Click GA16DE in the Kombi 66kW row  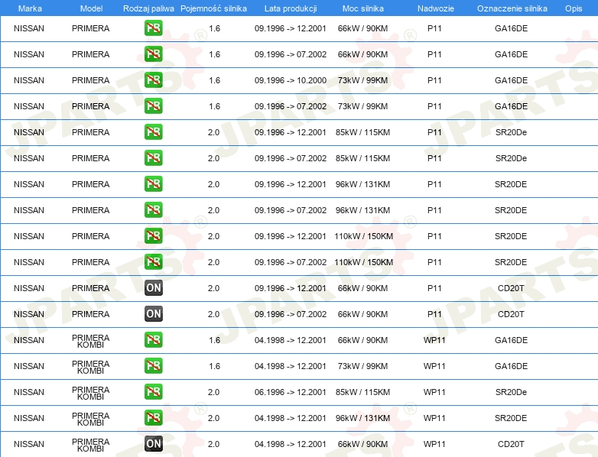511,340
